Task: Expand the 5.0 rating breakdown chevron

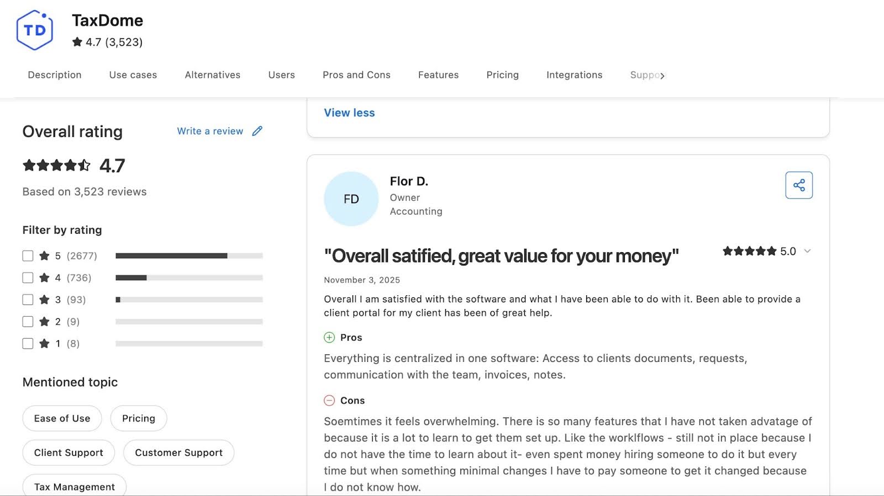Action: point(807,252)
